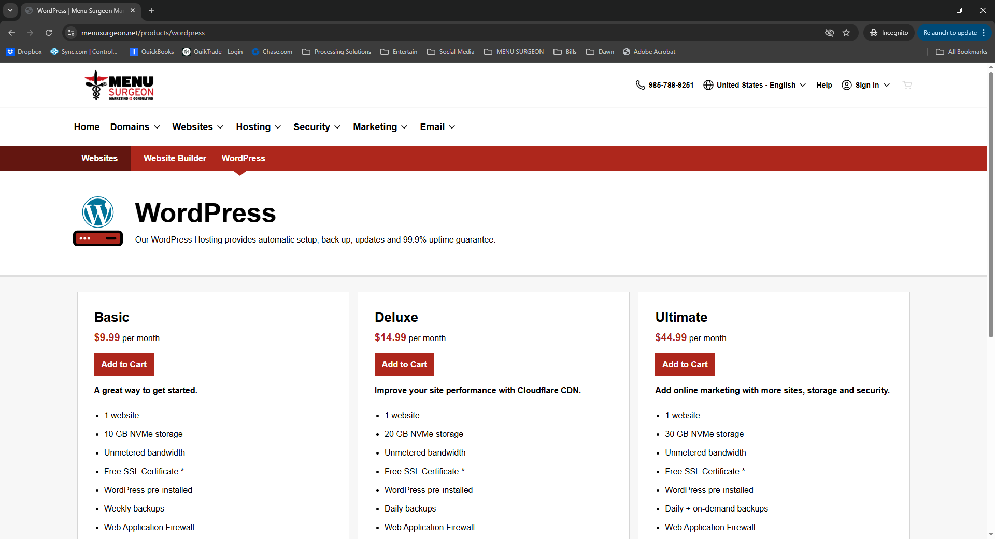The image size is (995, 539).
Task: Open the Sign In dropdown
Action: [866, 85]
